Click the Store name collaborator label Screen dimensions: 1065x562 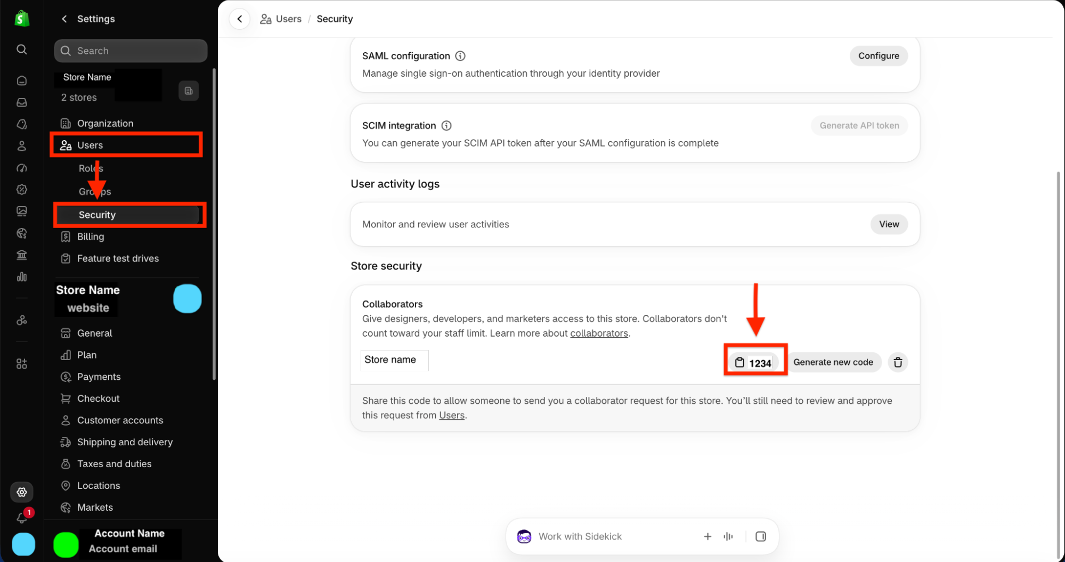pyautogui.click(x=394, y=360)
